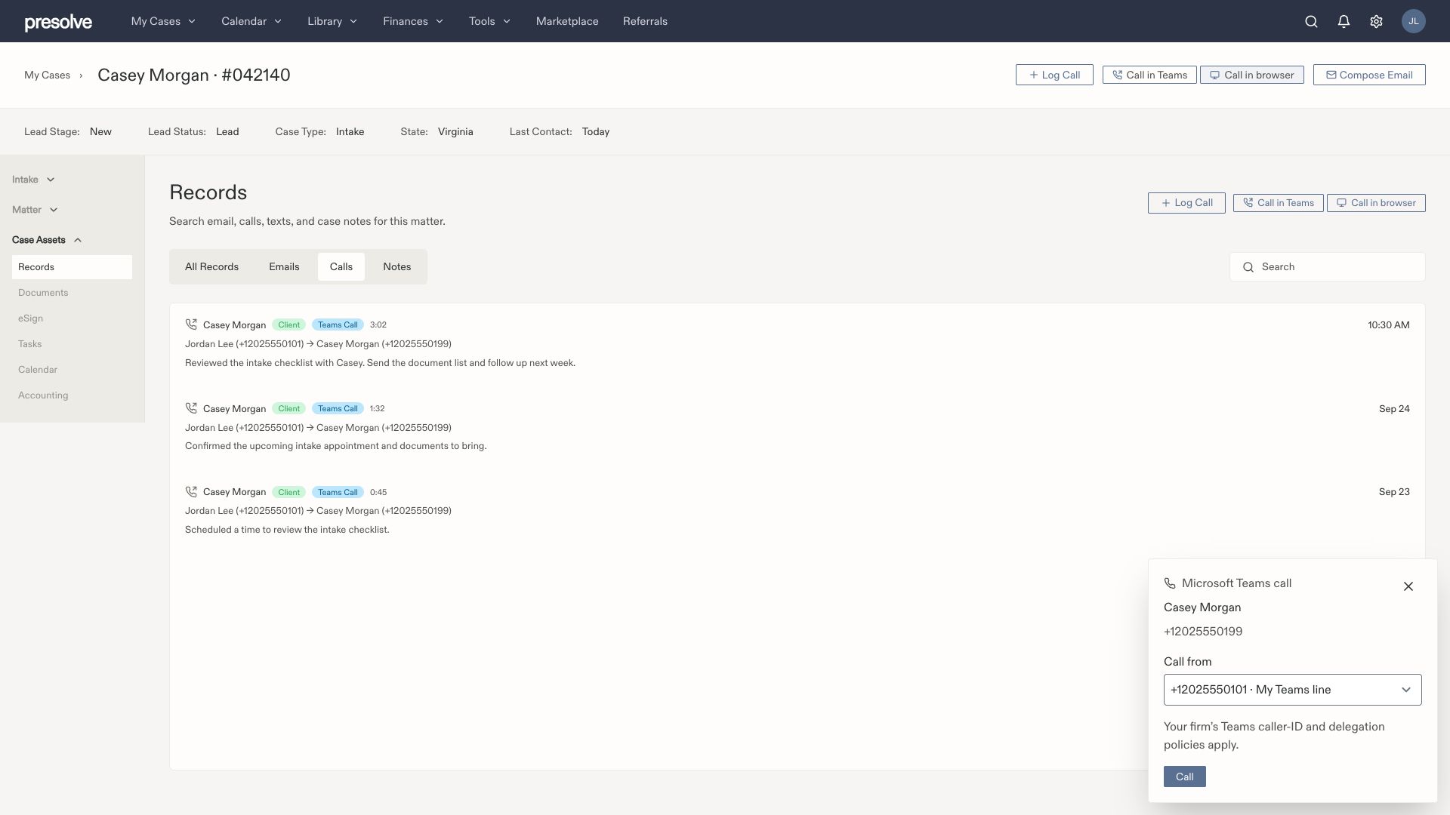1450x815 pixels.
Task: Click the Call button in Teams popup
Action: [x=1184, y=777]
